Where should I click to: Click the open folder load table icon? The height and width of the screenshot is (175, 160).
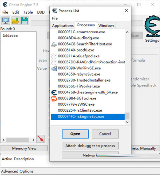(x=15, y=21)
